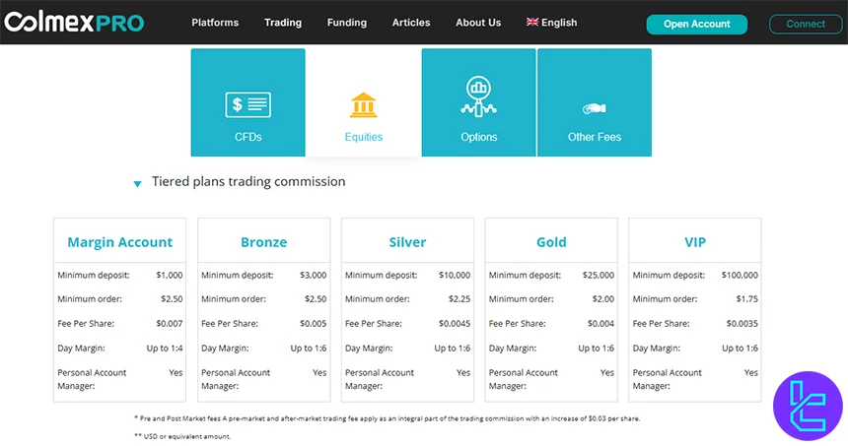Viewport: 848px width, 446px height.
Task: Click Gold minimum order $2.00
Action: point(603,298)
